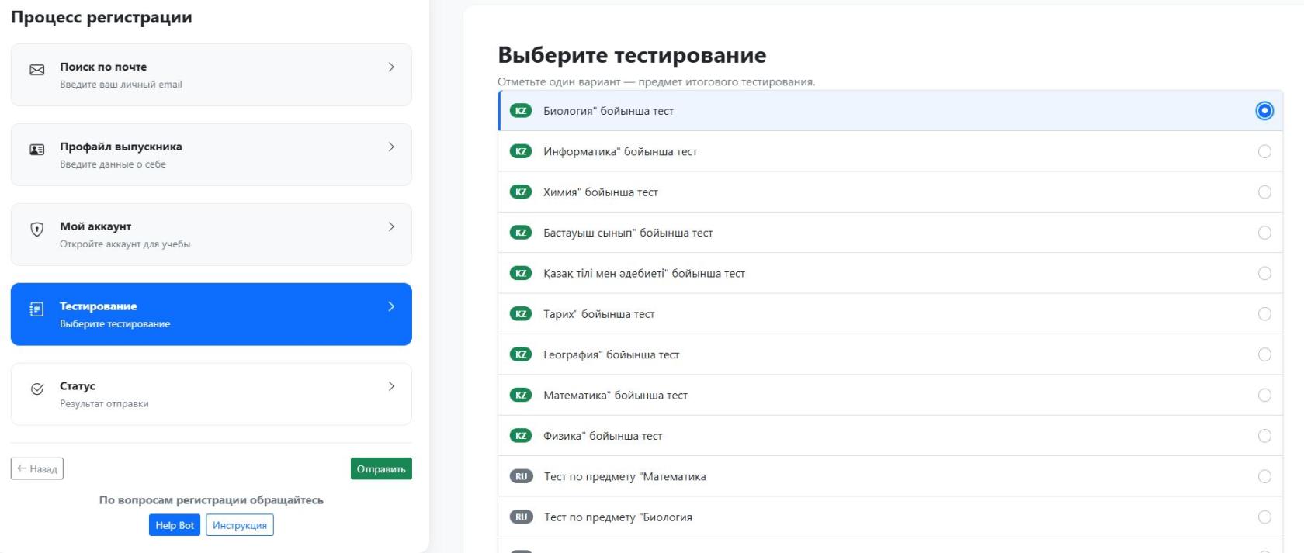Viewport: 1304px width, 553px height.
Task: Open the Статус step
Action: pos(211,394)
